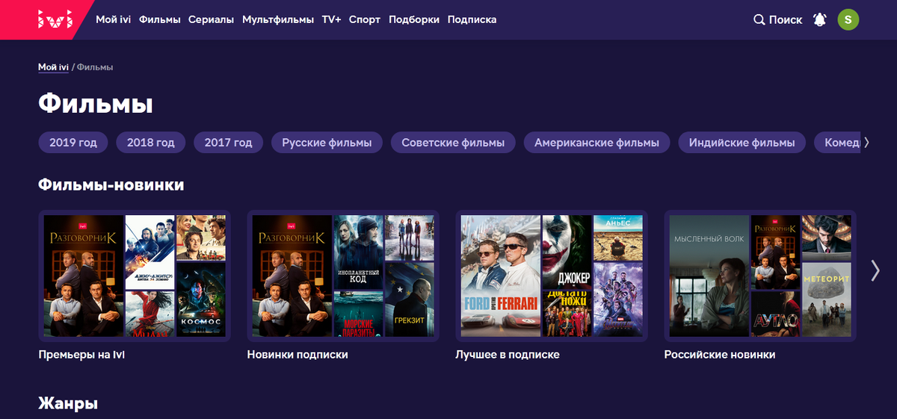This screenshot has height=419, width=897.
Task: Click the Морские паразиты poster
Action: tap(358, 314)
